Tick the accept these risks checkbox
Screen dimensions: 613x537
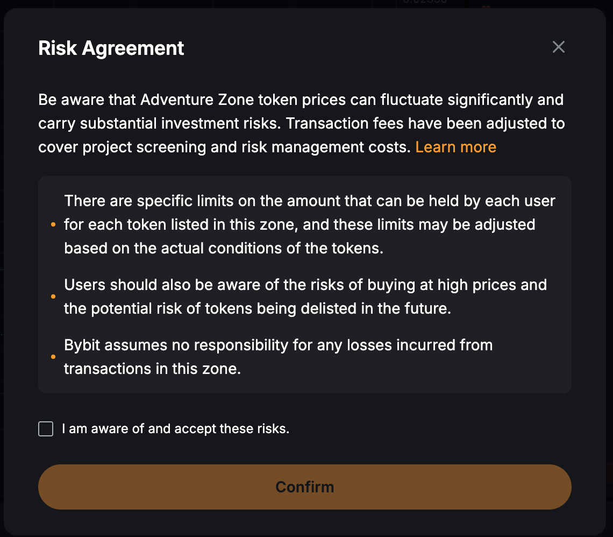46,429
